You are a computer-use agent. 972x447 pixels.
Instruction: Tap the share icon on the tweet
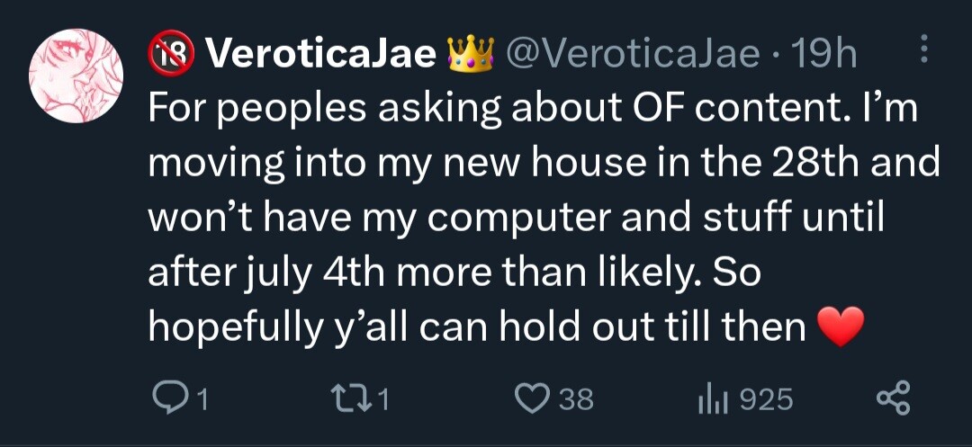893,398
